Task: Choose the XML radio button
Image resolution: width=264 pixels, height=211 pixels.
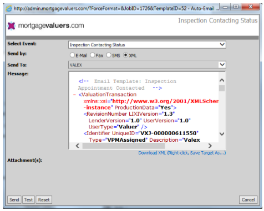Action: pyautogui.click(x=125, y=55)
